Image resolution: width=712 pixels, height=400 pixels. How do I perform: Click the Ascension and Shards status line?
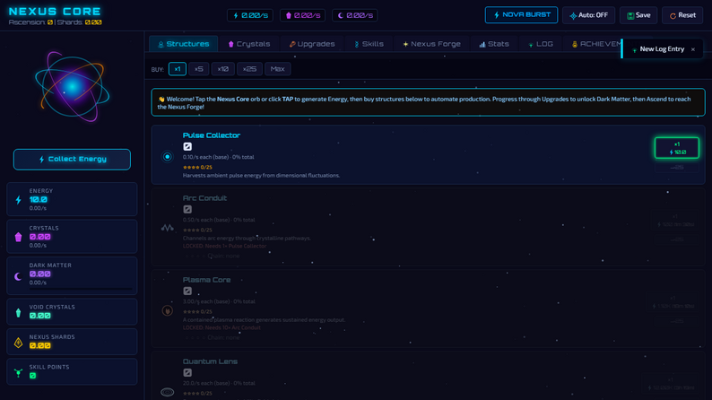tap(55, 22)
